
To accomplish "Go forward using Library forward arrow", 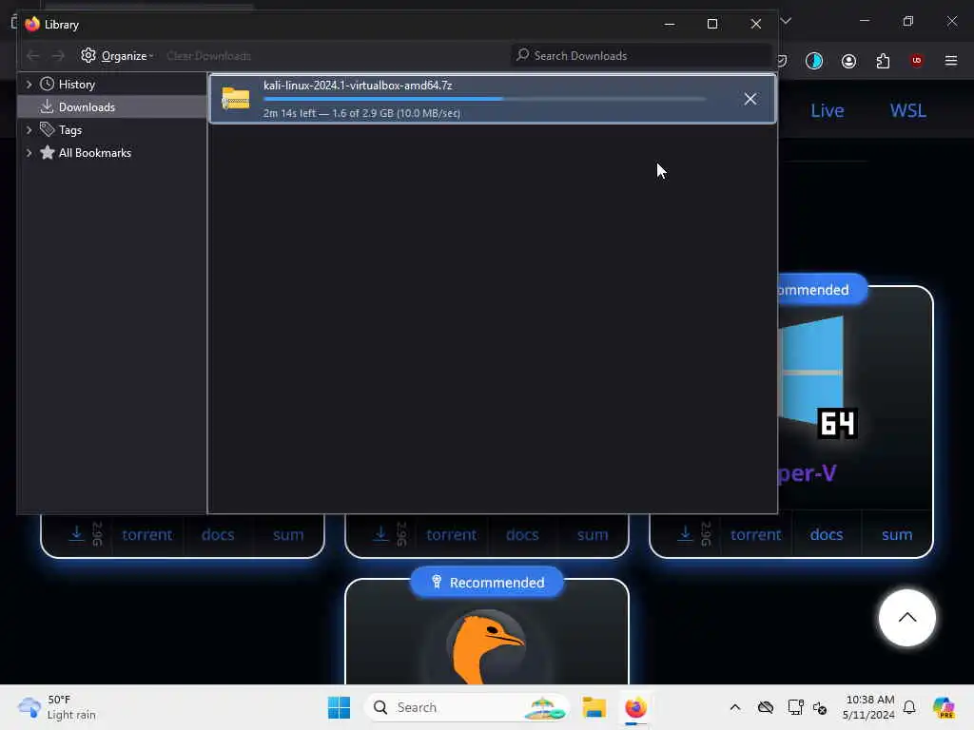I will tap(58, 56).
